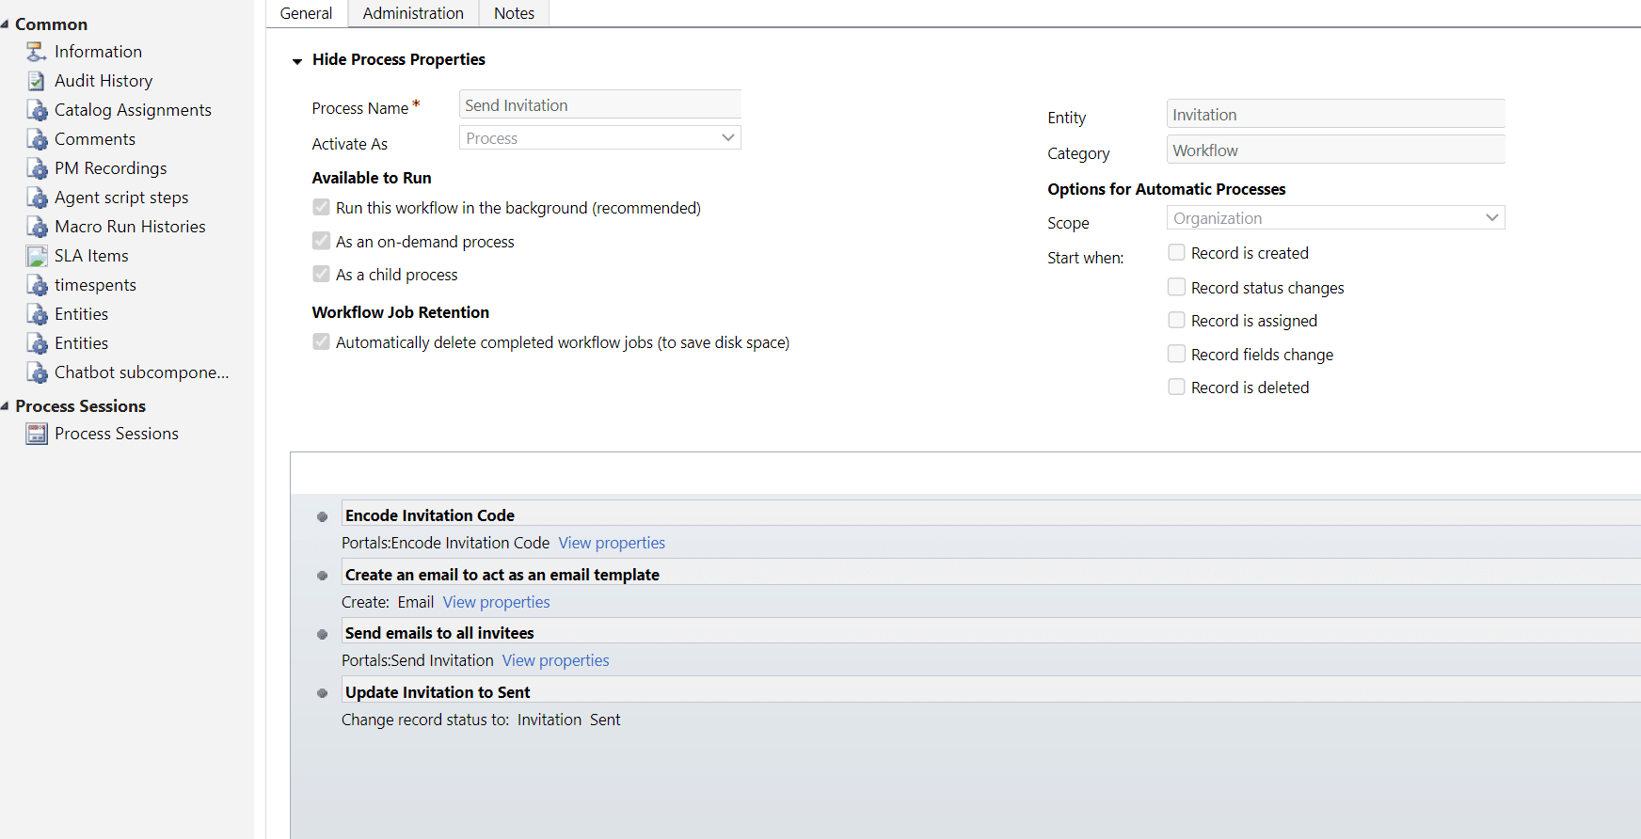Image resolution: width=1641 pixels, height=839 pixels.
Task: Open View properties for Encode Invitation Code
Action: 612,543
